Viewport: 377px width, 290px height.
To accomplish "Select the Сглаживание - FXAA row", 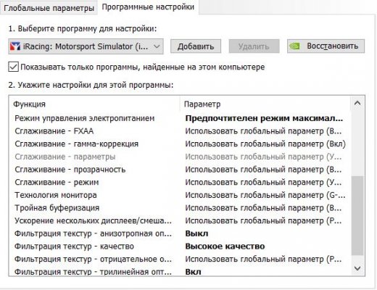I will 180,131.
